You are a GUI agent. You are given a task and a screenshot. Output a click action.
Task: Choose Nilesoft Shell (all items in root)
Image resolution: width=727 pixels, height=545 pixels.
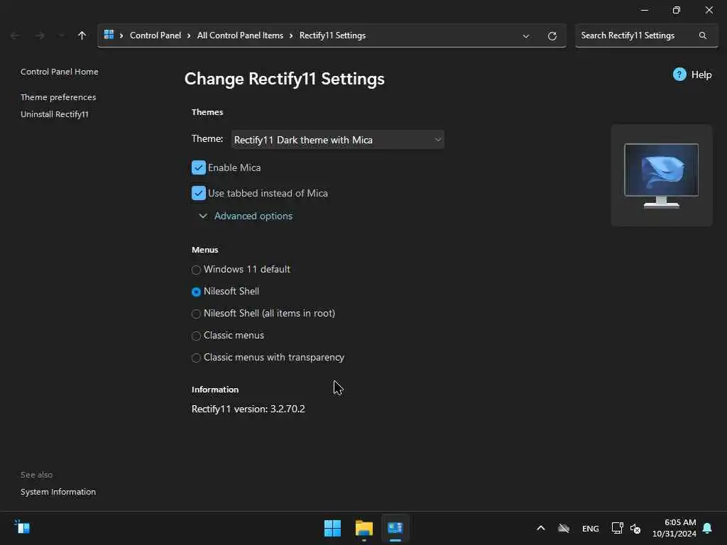(x=196, y=314)
